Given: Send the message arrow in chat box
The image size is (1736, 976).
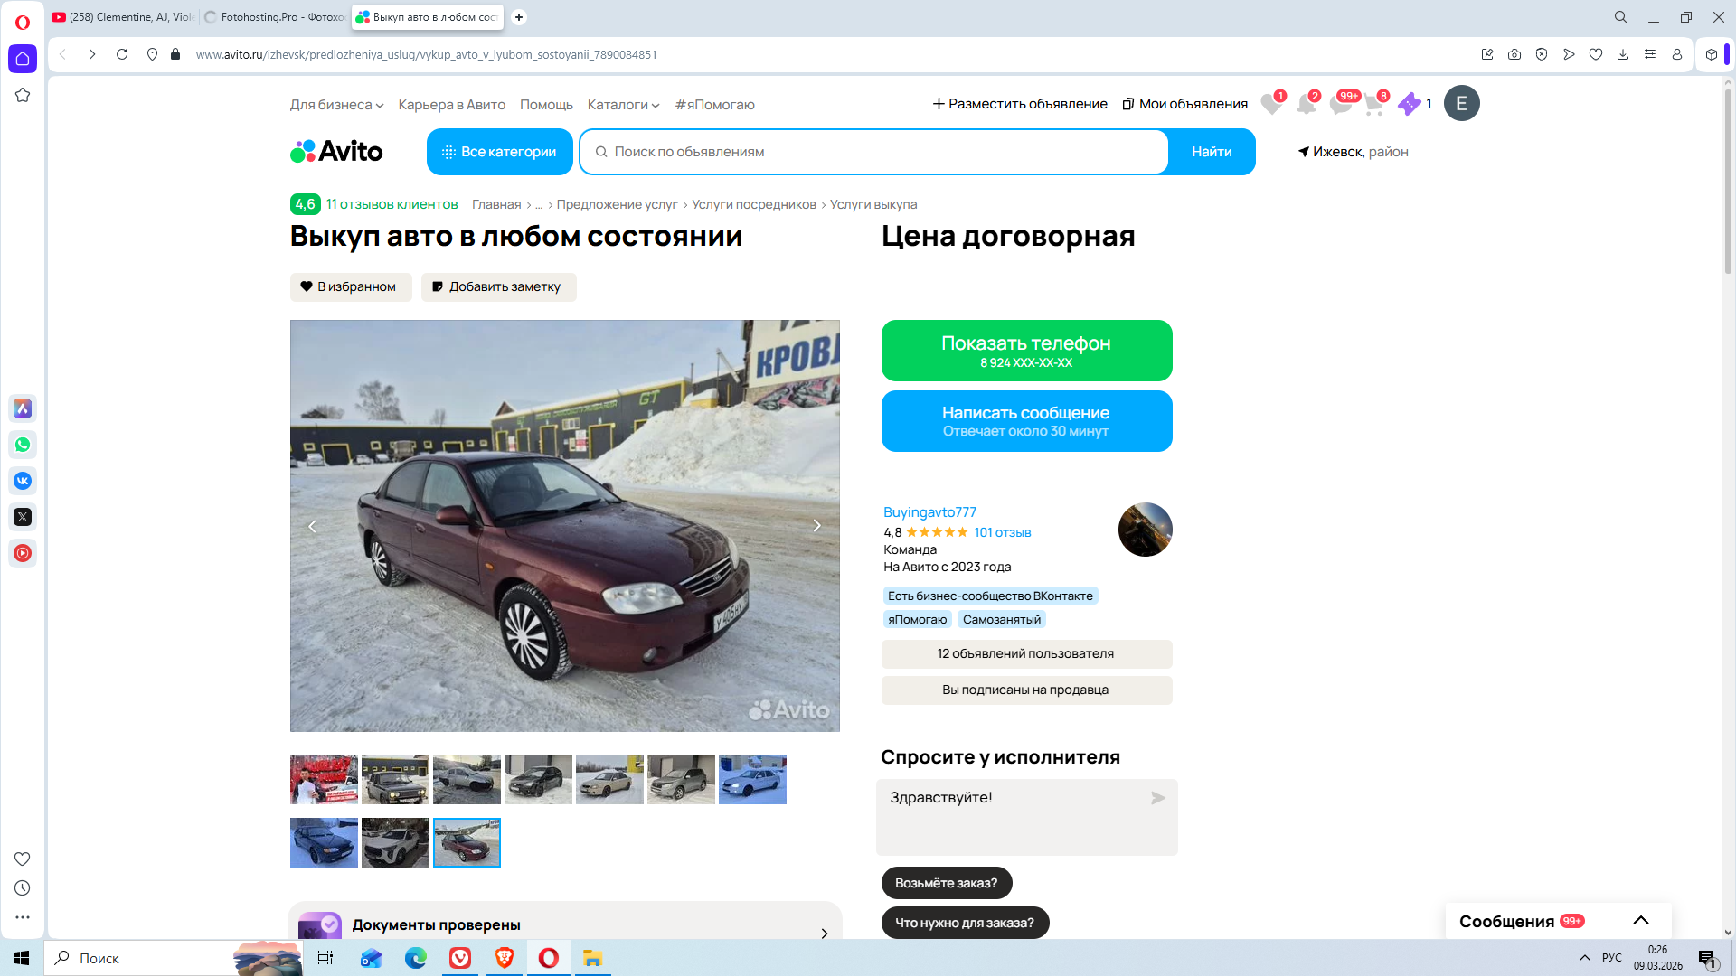Looking at the screenshot, I should point(1157,798).
